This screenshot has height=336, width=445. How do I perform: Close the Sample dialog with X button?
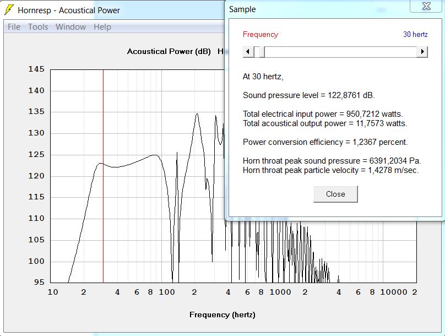tap(426, 6)
